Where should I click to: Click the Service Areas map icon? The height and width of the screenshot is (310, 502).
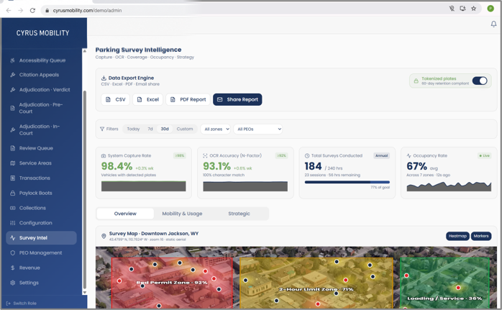coord(12,163)
